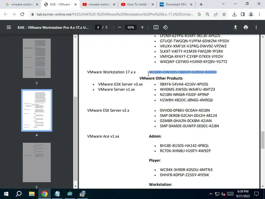Click the 88% zoom level field
The image size is (265, 199).
coord(131,27)
